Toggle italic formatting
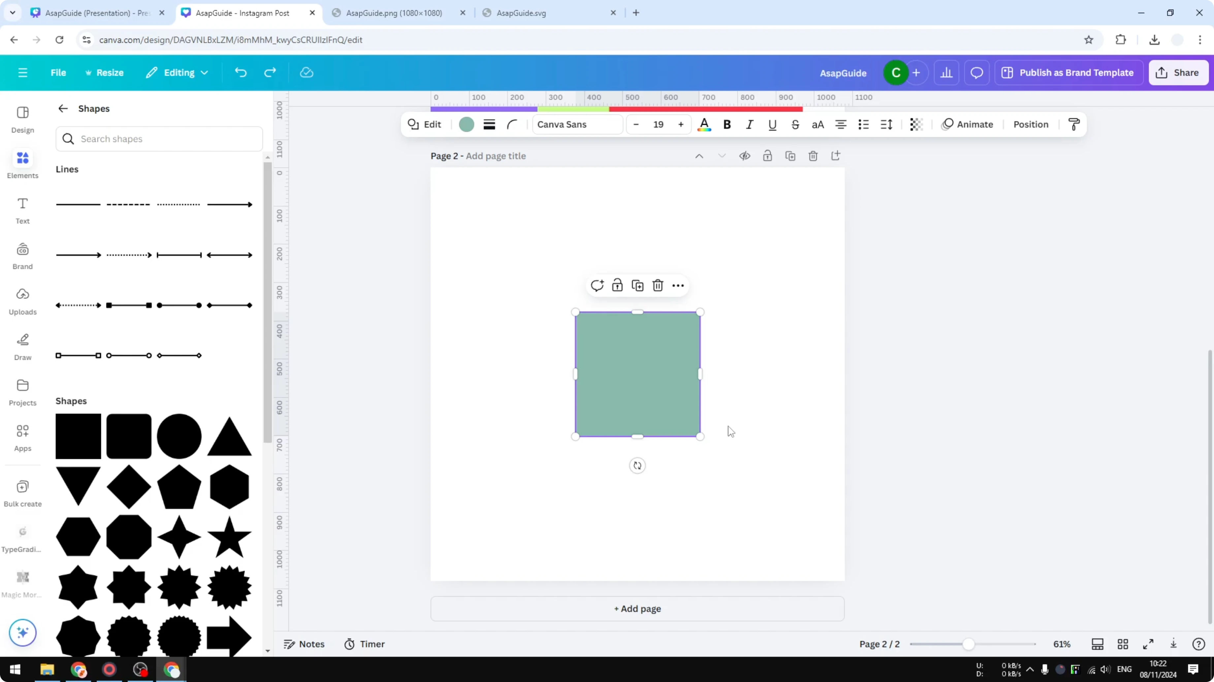Screen dimensions: 1214x682 tap(749, 124)
